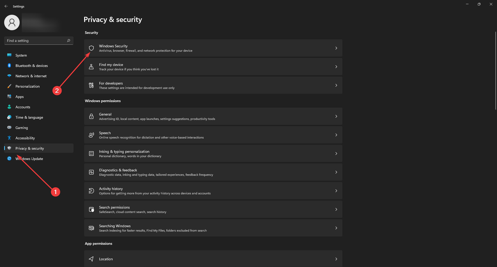
Task: Click the System monitor icon
Action: (x=9, y=55)
